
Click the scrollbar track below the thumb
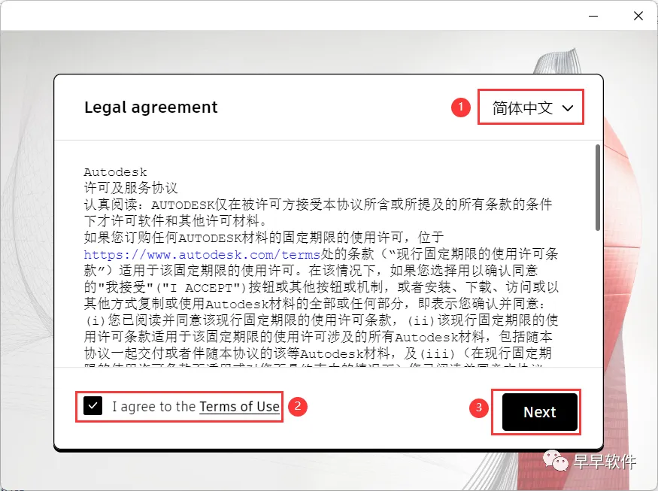tap(598, 298)
